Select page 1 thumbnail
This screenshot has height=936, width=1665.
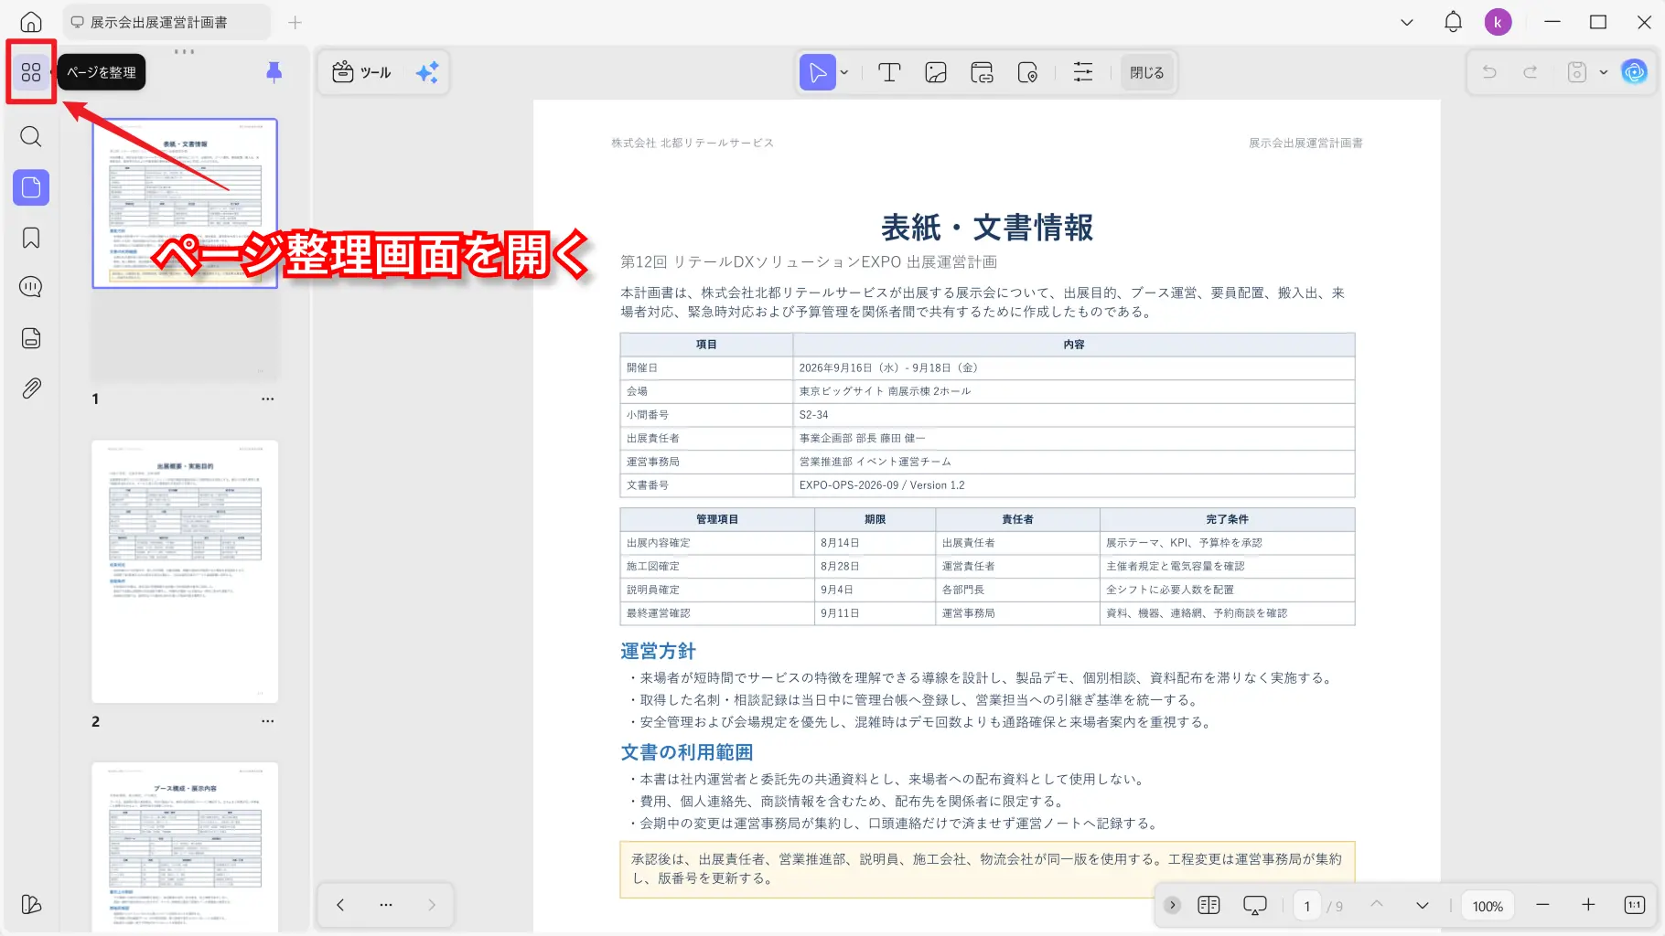(185, 203)
